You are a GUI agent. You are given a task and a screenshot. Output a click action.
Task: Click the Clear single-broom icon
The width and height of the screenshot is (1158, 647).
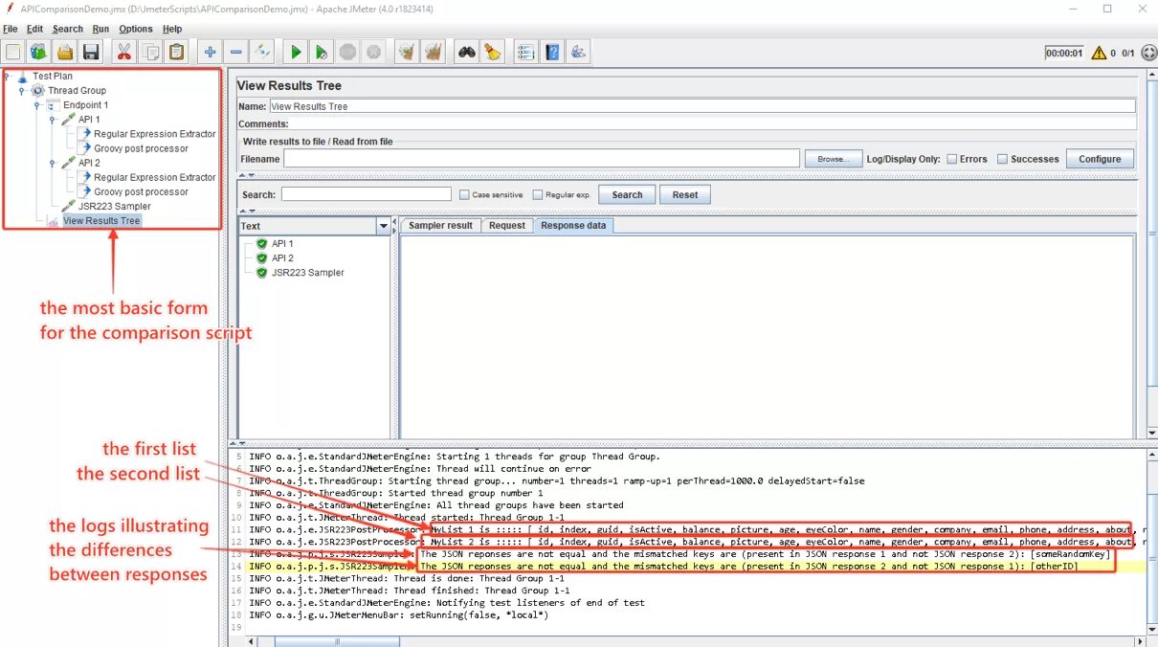(x=407, y=52)
